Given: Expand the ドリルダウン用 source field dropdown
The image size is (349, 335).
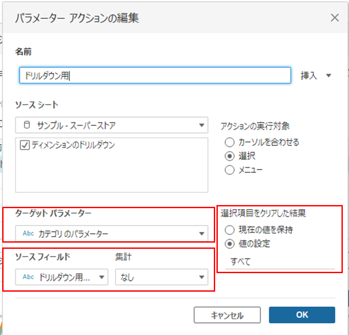Looking at the screenshot, I should coord(102,277).
